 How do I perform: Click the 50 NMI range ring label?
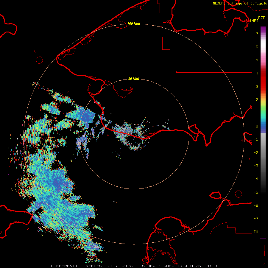click(134, 79)
